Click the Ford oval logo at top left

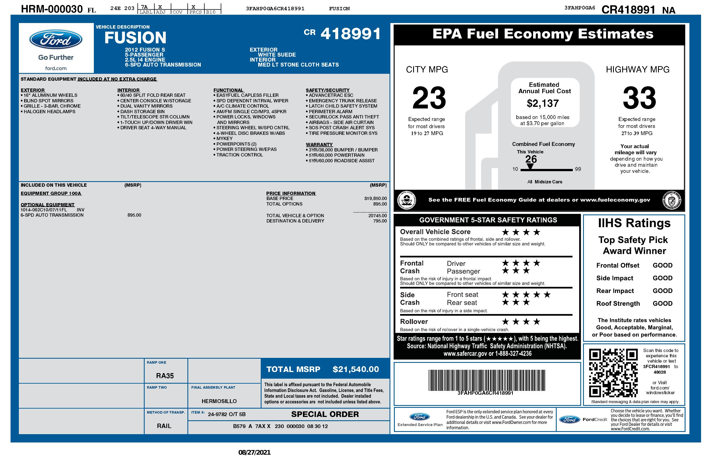coord(56,39)
